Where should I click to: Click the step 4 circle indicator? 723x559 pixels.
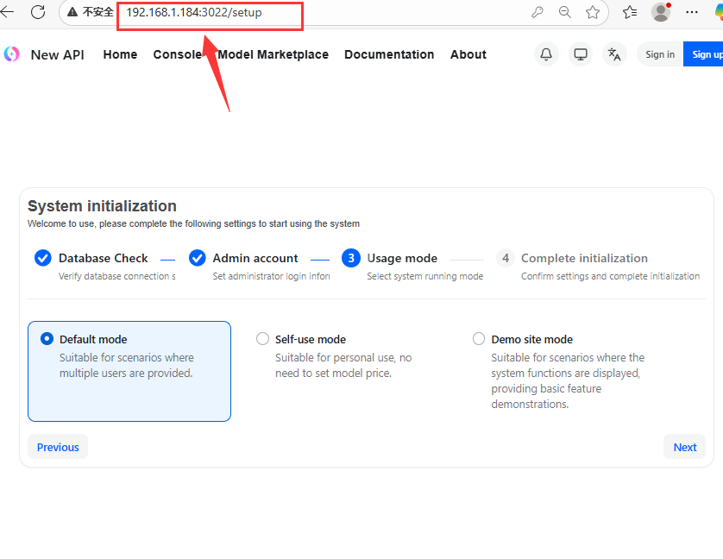coord(506,258)
